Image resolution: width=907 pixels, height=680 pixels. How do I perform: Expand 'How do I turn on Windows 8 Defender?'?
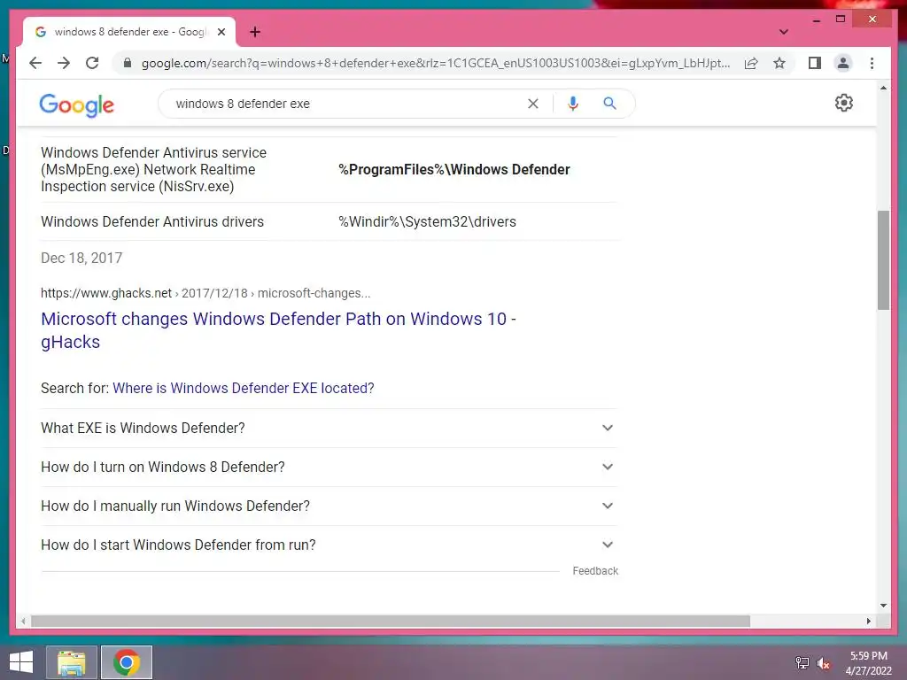(329, 467)
